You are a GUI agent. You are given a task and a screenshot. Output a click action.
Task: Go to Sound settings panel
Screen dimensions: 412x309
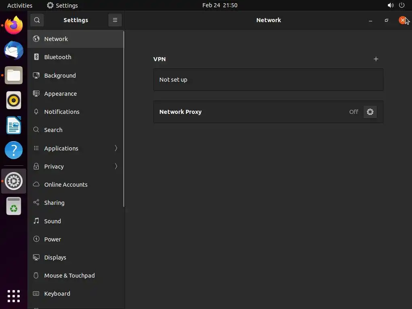tap(53, 221)
